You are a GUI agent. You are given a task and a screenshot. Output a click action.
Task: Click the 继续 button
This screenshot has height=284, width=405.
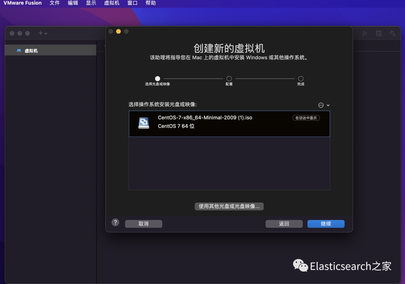(x=326, y=224)
